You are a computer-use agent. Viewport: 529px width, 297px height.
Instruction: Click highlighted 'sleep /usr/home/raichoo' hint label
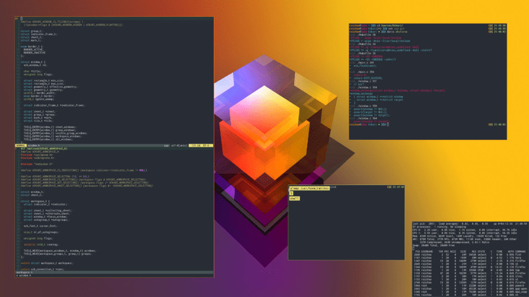309,189
